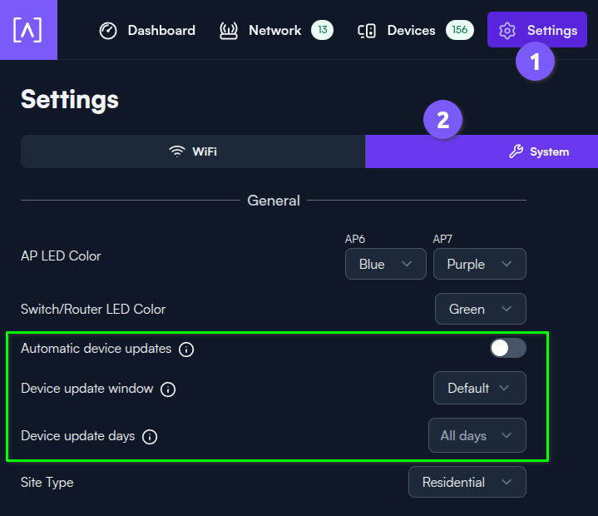Enable the Automatic device updates toggle
This screenshot has width=598, height=516.
(x=508, y=348)
